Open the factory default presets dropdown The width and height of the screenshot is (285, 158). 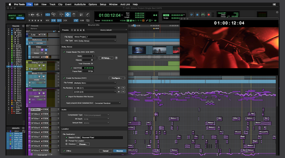pyautogui.click(x=107, y=30)
